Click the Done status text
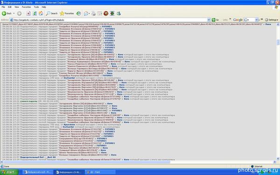 [7, 167]
